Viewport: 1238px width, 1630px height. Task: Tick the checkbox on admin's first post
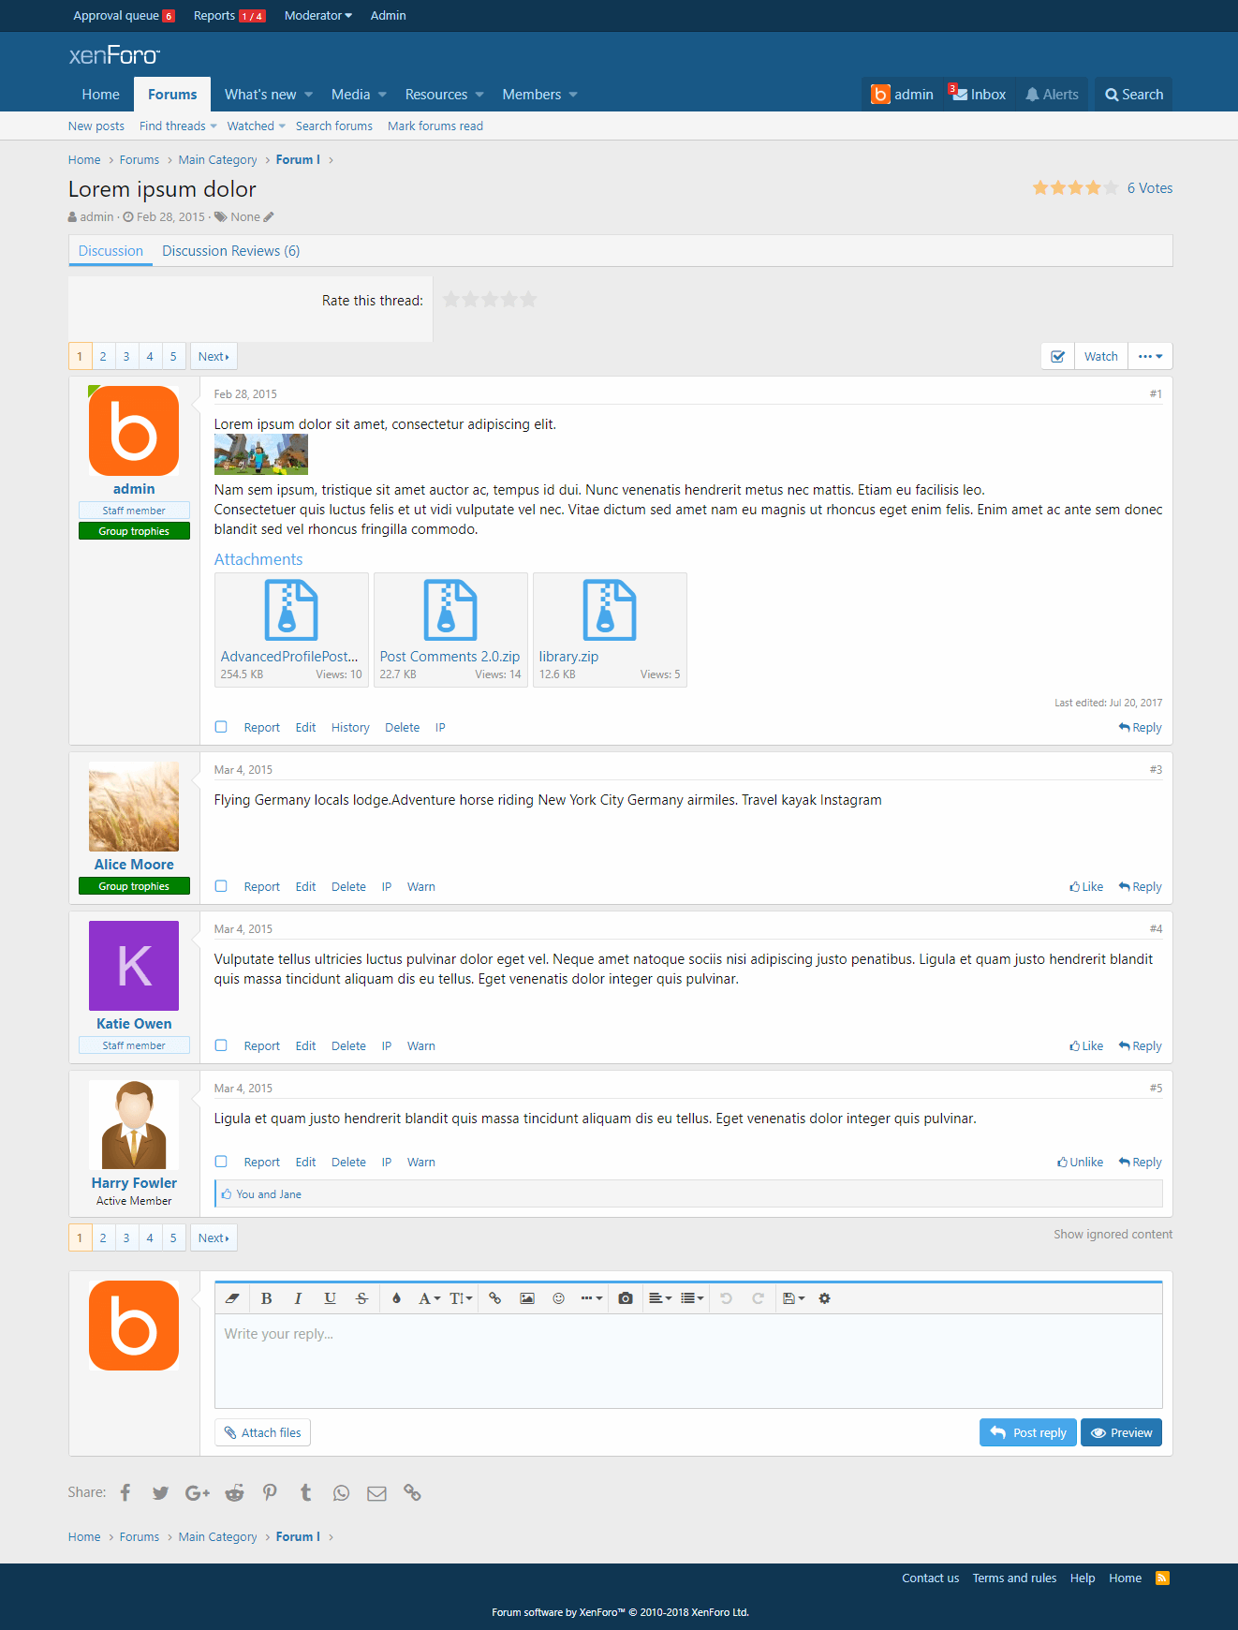pyautogui.click(x=221, y=727)
